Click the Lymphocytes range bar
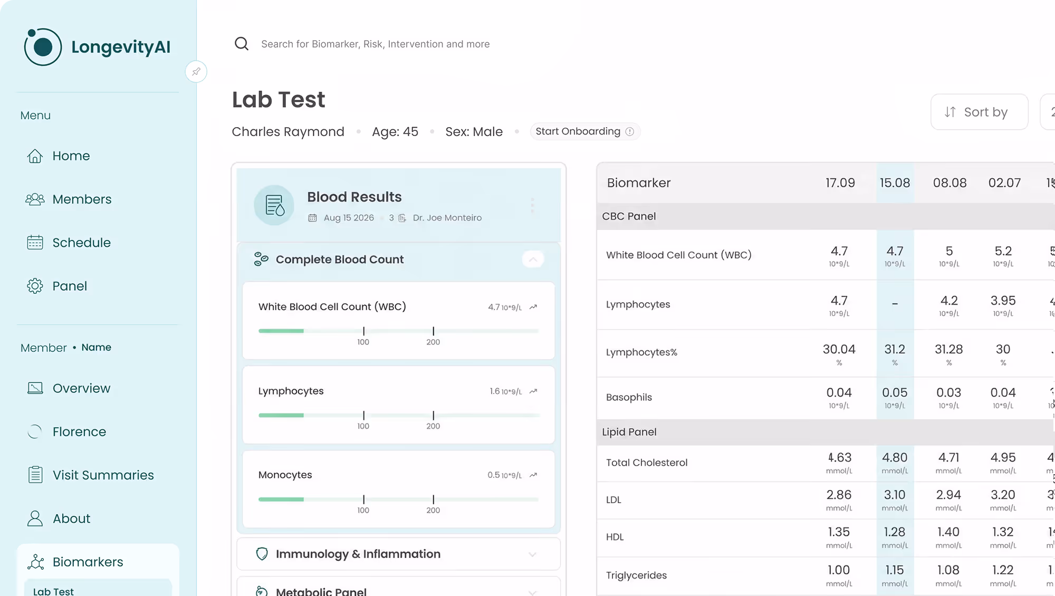This screenshot has height=596, width=1055. 398,415
